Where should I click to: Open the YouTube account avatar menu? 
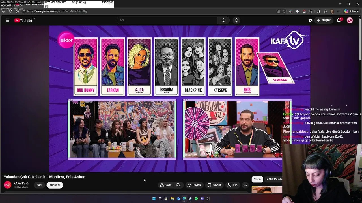pos(350,20)
